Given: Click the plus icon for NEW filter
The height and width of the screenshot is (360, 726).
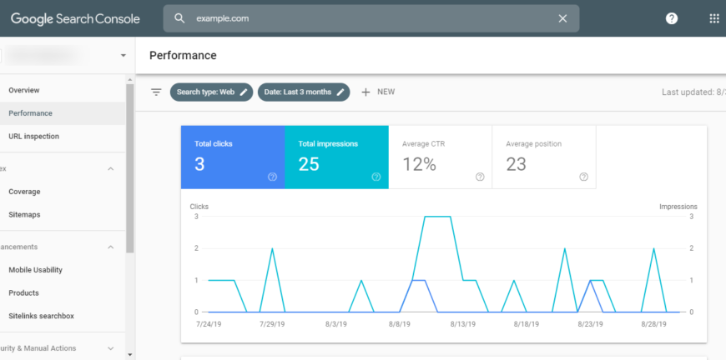Looking at the screenshot, I should pos(366,92).
